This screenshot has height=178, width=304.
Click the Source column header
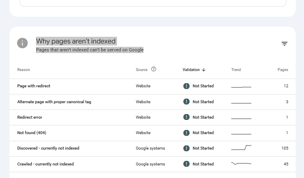click(x=141, y=70)
